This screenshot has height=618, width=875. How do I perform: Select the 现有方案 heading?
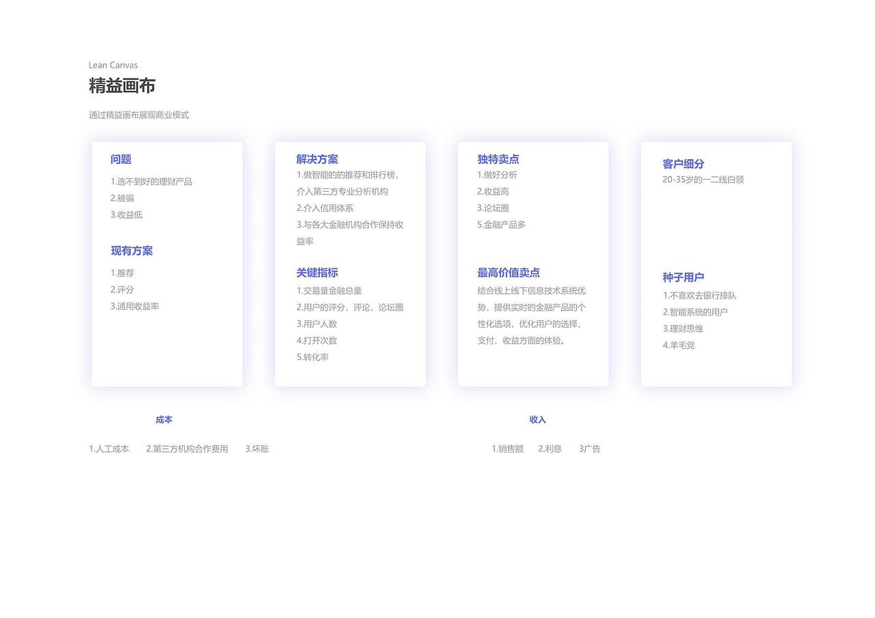(131, 251)
